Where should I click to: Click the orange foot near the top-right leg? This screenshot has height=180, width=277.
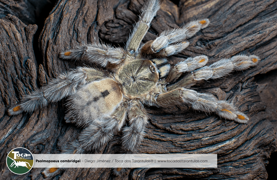203,22
